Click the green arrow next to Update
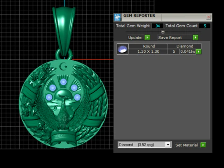Image resolution: width=224 pixels, height=168 pixels. tap(147, 37)
